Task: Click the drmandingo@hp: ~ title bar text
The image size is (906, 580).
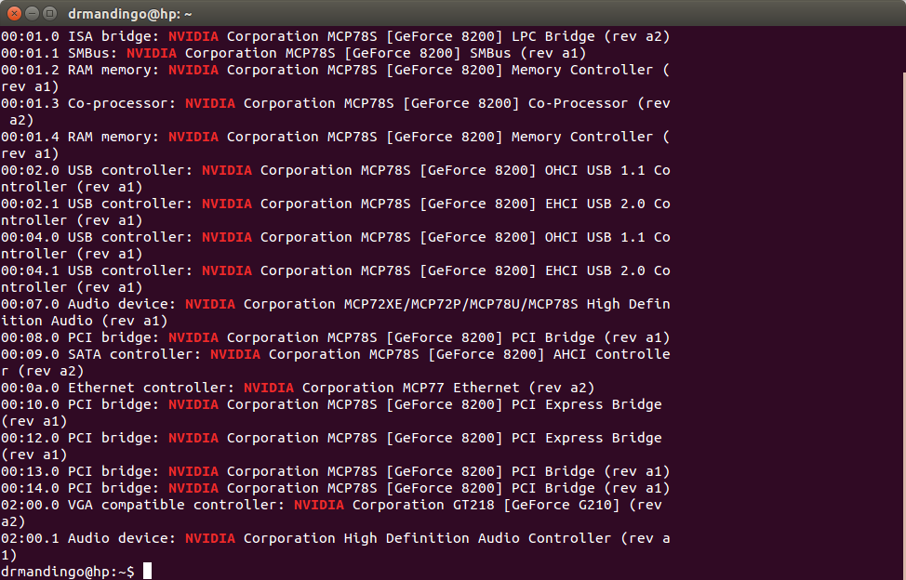Action: point(130,13)
